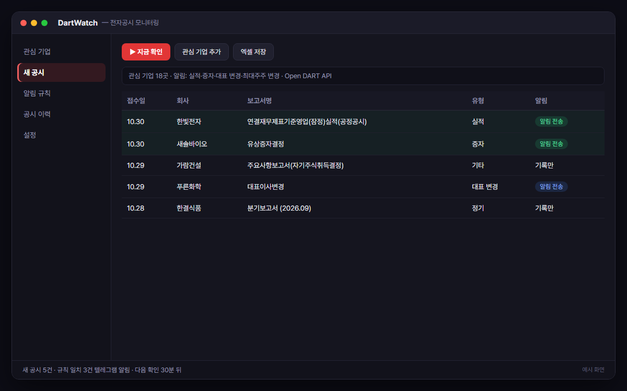Export with 엑셀 저장 button
Image resolution: width=627 pixels, height=391 pixels.
pyautogui.click(x=253, y=52)
